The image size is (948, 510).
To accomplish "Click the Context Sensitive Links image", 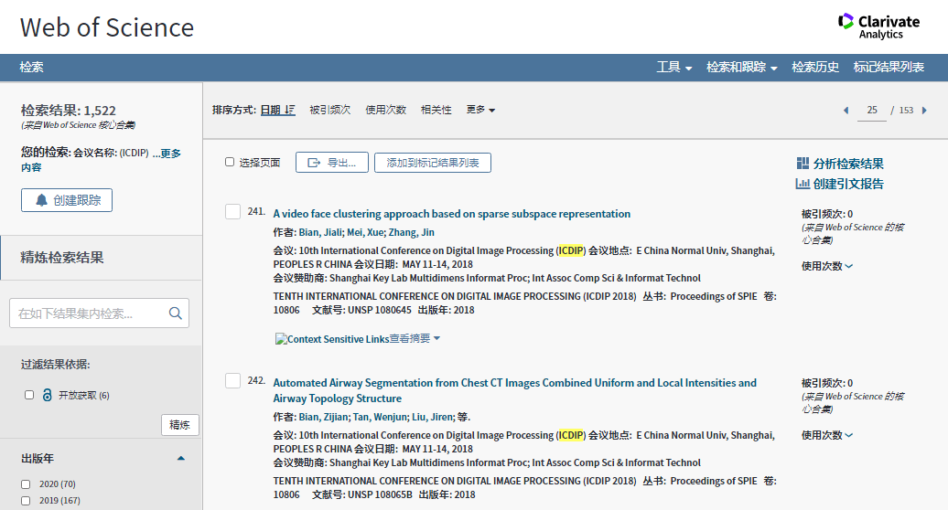I will [332, 339].
